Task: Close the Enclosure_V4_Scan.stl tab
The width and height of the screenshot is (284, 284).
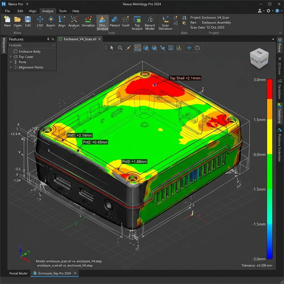Action: [x=100, y=39]
